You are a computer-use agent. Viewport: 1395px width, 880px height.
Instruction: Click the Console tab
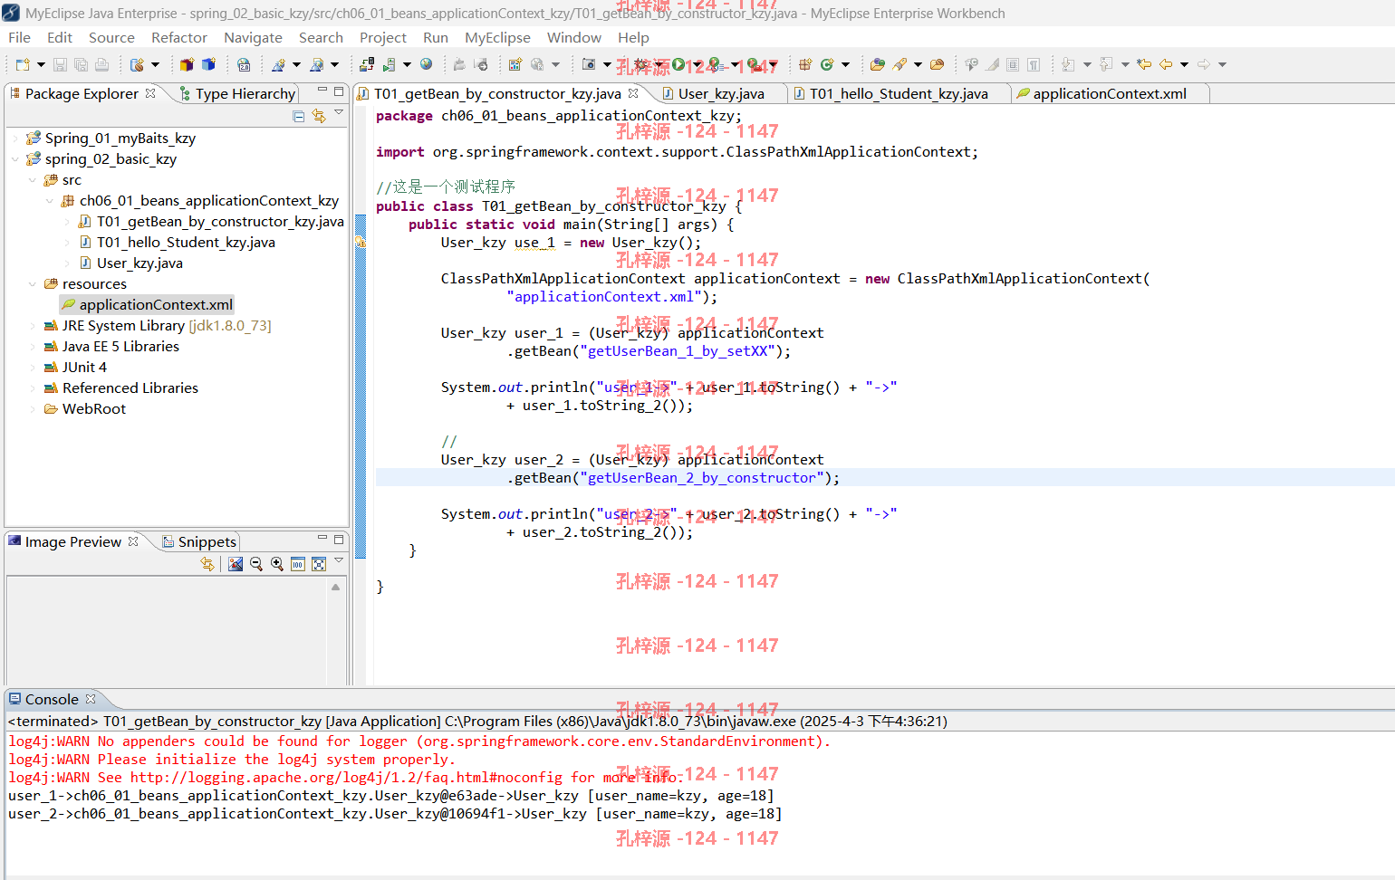[52, 699]
